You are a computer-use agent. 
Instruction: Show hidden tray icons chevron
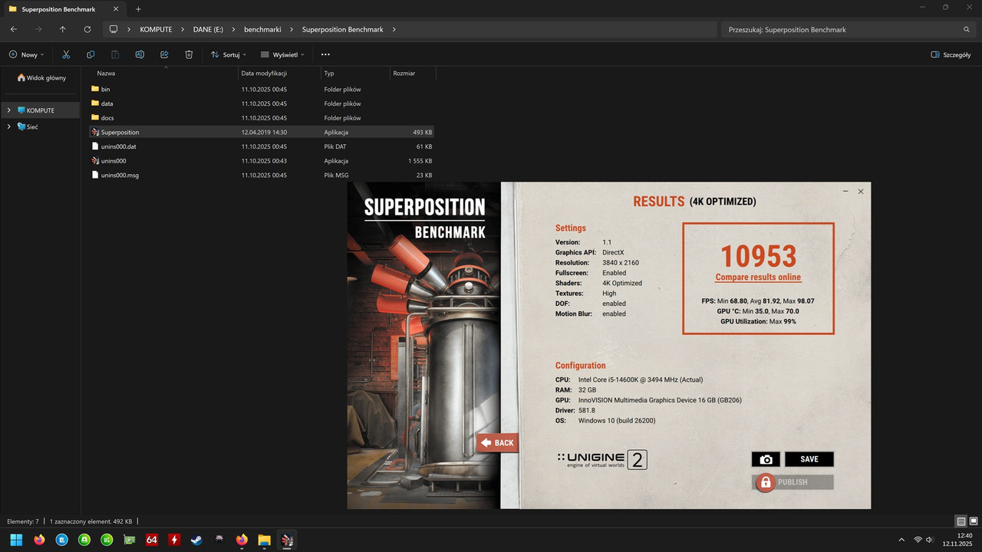pyautogui.click(x=901, y=540)
